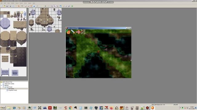Open Google Chrome from taskbar
197x110 pixels.
click(70, 108)
